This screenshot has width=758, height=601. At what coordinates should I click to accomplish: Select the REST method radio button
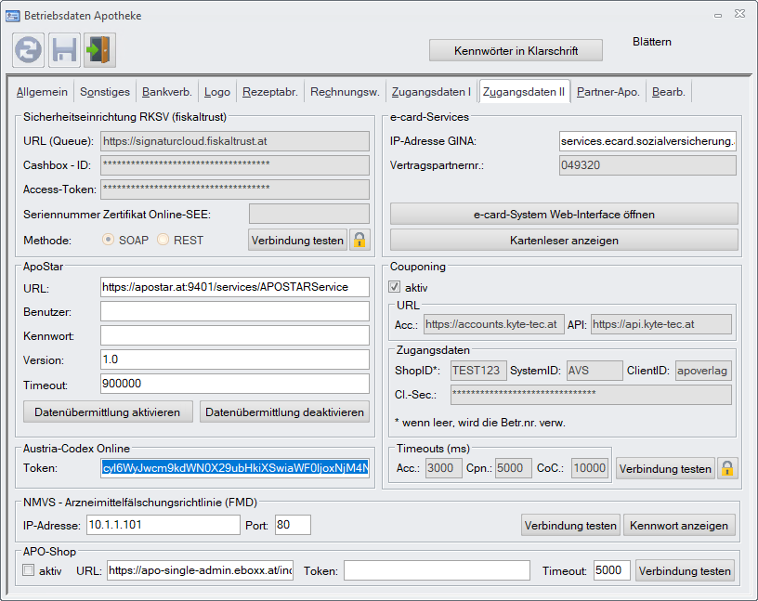coord(163,240)
